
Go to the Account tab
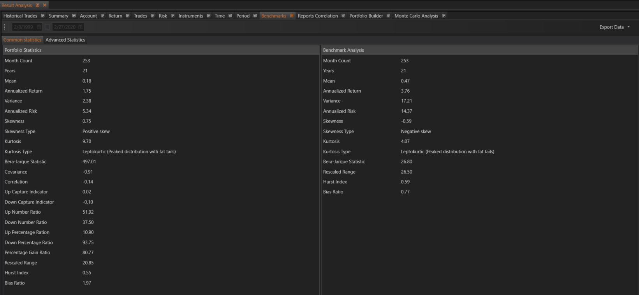tap(88, 16)
